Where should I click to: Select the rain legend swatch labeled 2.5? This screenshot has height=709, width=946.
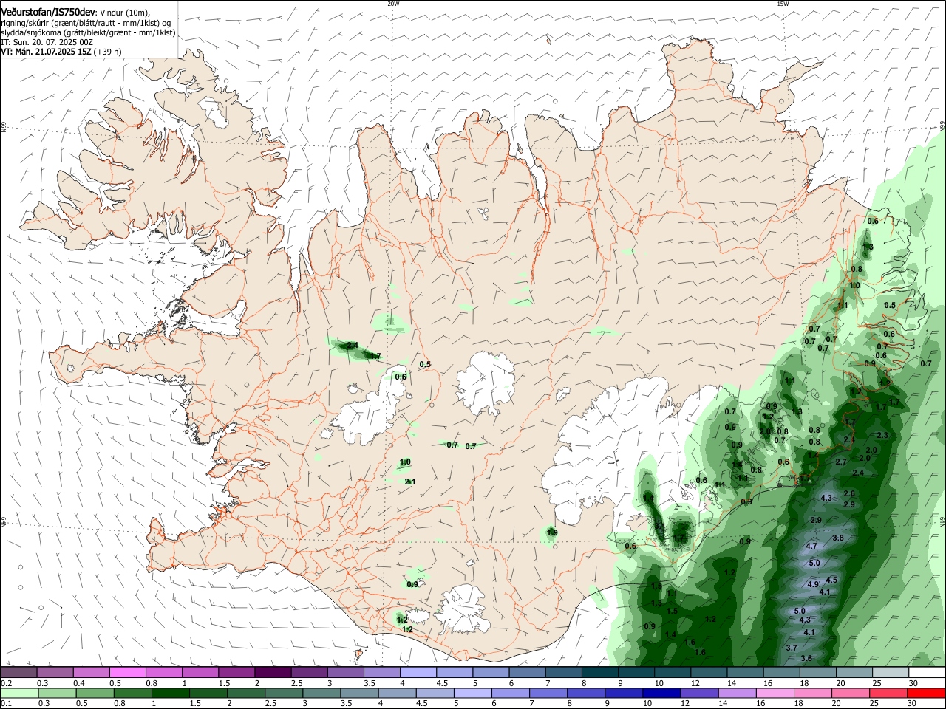click(284, 693)
